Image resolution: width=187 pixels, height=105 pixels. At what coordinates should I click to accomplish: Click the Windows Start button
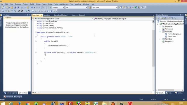[3, 103]
